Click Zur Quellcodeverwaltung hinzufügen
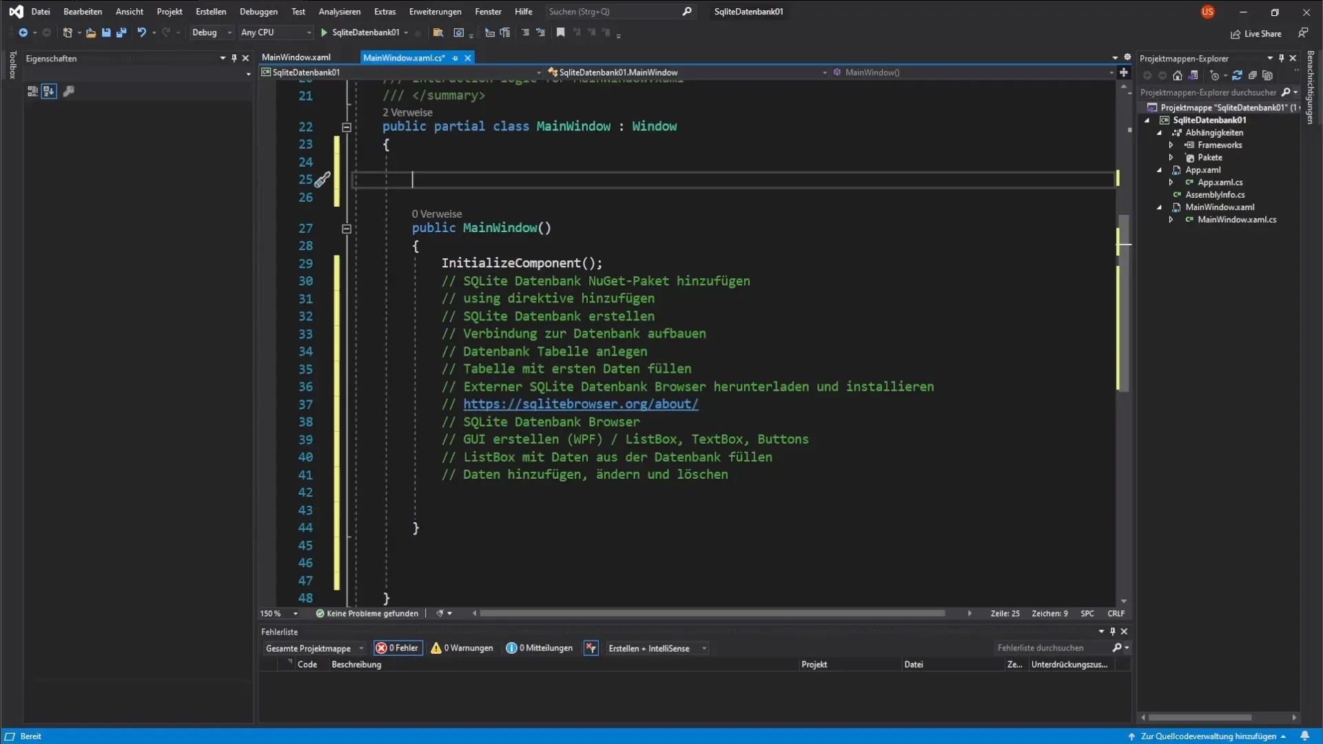 coord(1208,736)
